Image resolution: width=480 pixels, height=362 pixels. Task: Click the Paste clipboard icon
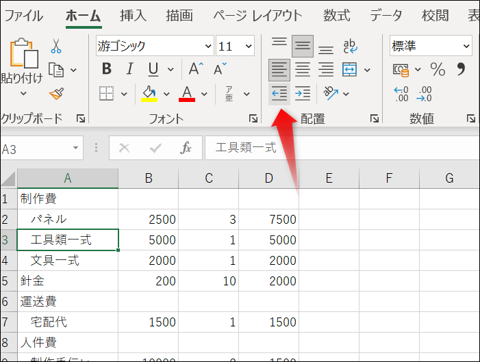(24, 53)
